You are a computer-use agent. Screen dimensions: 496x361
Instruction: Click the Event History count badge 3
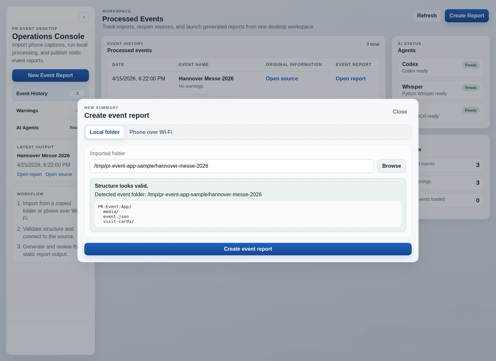(77, 94)
